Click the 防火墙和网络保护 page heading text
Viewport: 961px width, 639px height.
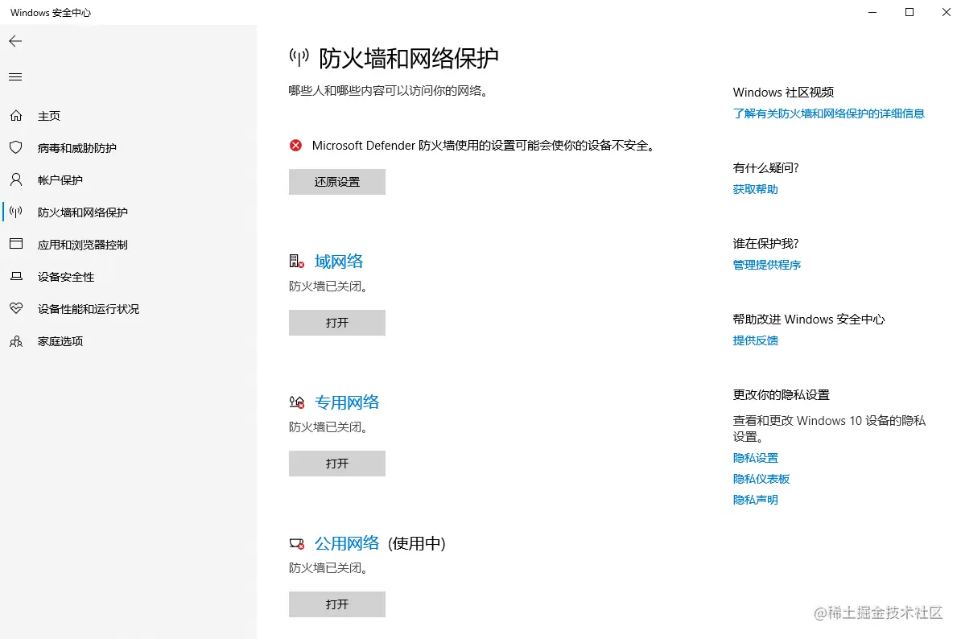pyautogui.click(x=409, y=58)
